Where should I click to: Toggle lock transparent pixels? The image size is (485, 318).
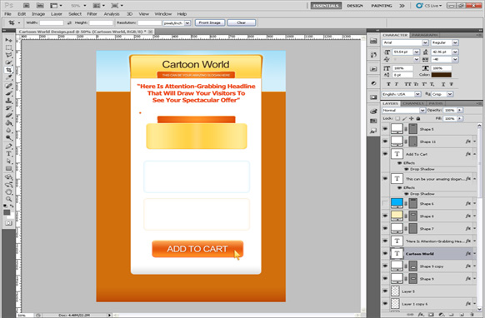[x=397, y=118]
